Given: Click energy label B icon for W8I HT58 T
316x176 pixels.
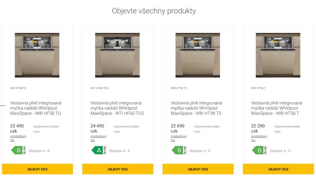Looking at the screenshot, I should click(259, 150).
